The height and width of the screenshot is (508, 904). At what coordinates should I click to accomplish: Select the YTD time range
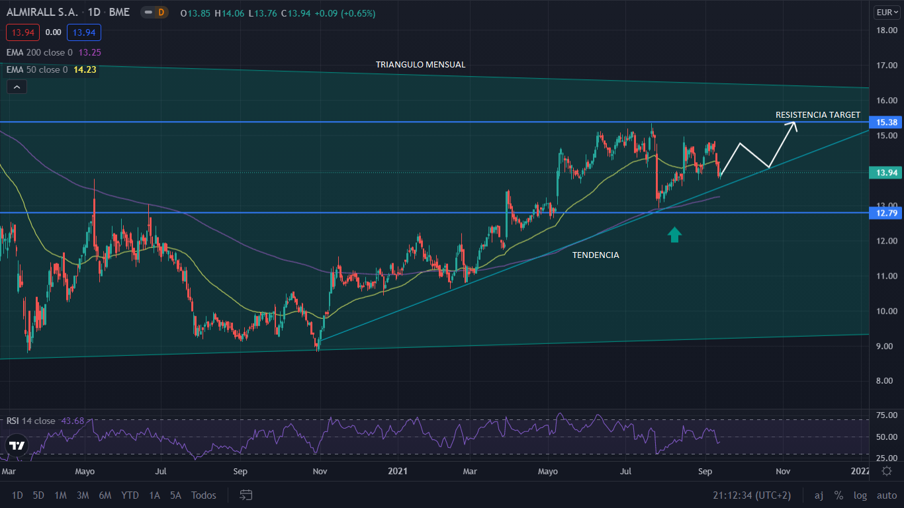pos(130,495)
